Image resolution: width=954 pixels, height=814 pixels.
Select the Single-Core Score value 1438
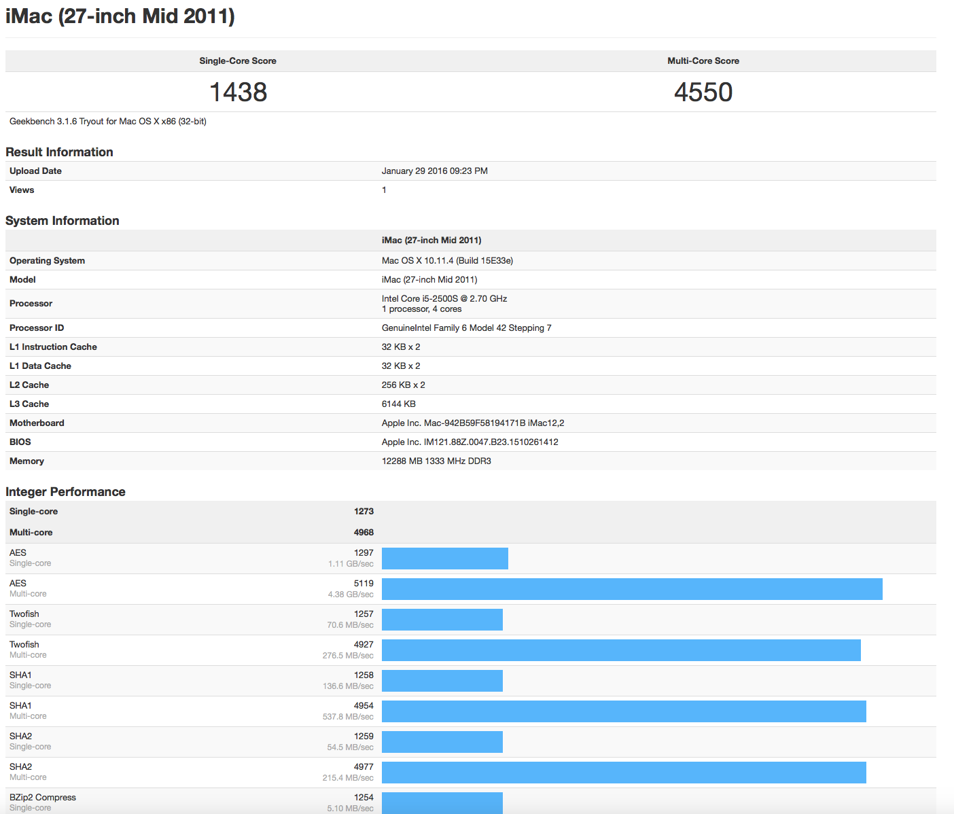[238, 92]
